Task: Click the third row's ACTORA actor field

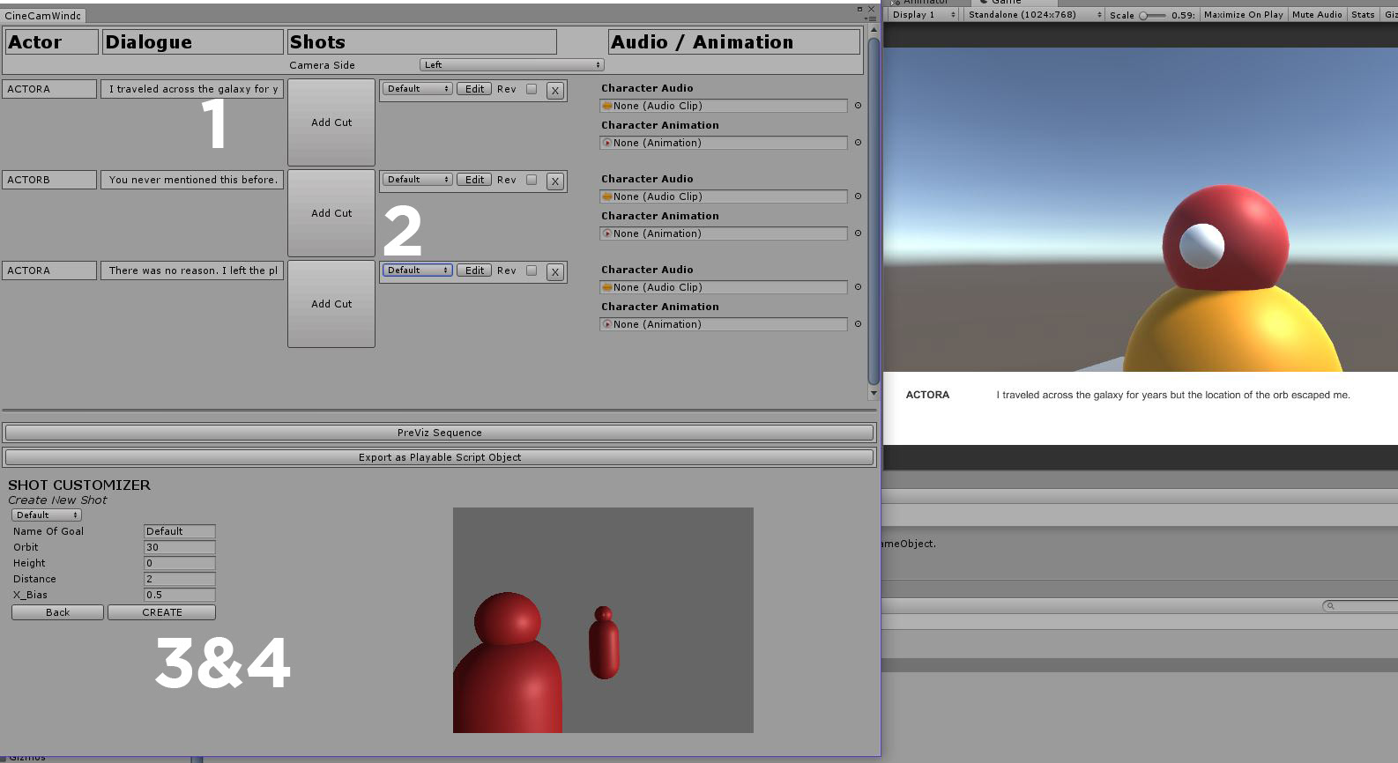Action: coord(49,270)
